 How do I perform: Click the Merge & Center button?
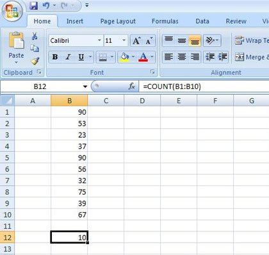(x=252, y=57)
